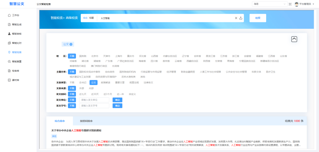Viewport: 319px width, 152px height.
Task: Select article source 内部
Action: point(91,88)
